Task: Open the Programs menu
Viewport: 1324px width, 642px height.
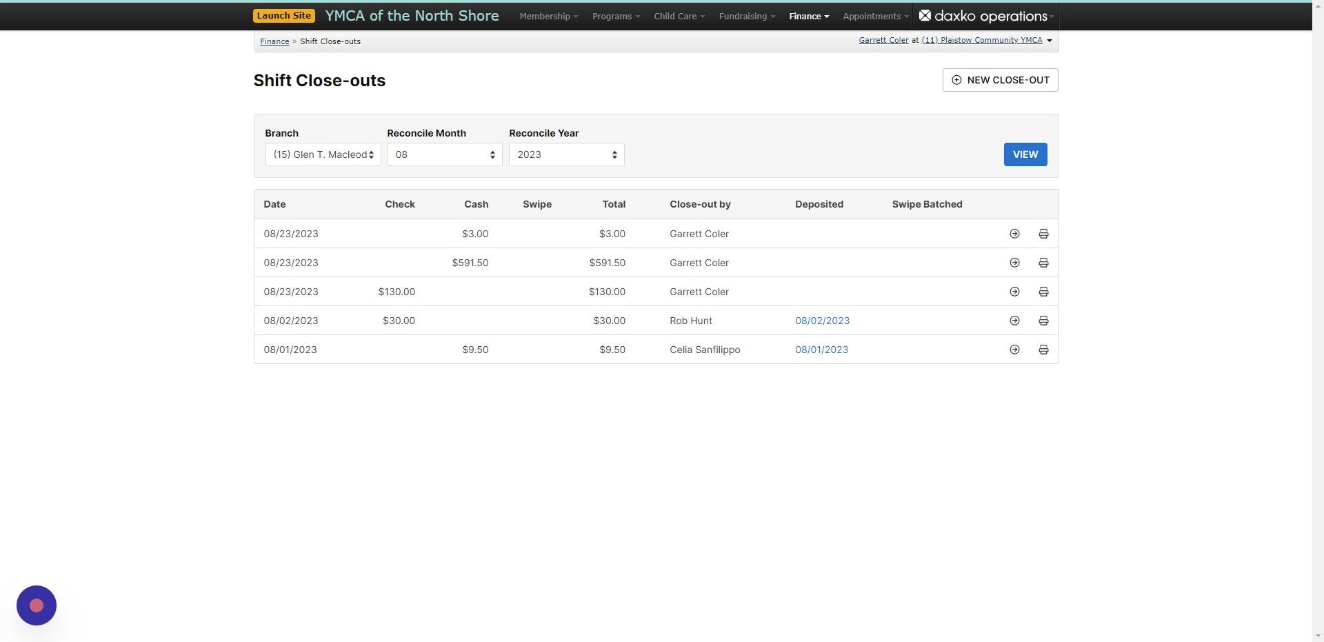Action: (616, 16)
